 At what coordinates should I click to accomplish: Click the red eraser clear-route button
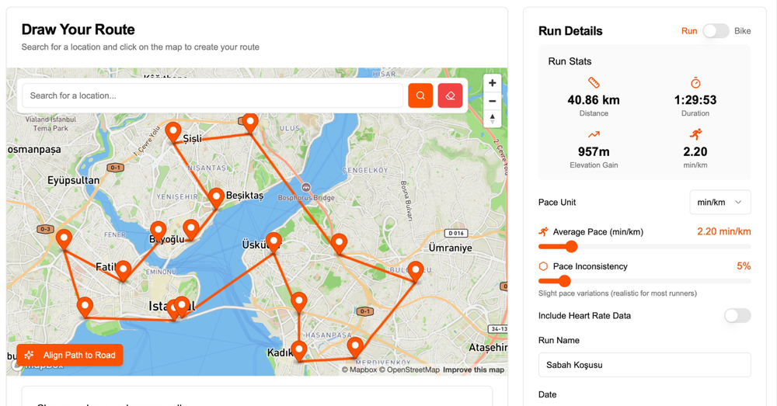tap(450, 95)
